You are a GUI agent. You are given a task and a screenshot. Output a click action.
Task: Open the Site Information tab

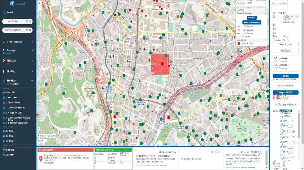click(279, 4)
